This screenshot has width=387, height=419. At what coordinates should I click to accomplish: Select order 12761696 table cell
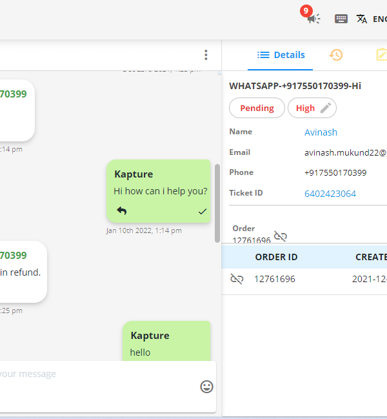(275, 279)
